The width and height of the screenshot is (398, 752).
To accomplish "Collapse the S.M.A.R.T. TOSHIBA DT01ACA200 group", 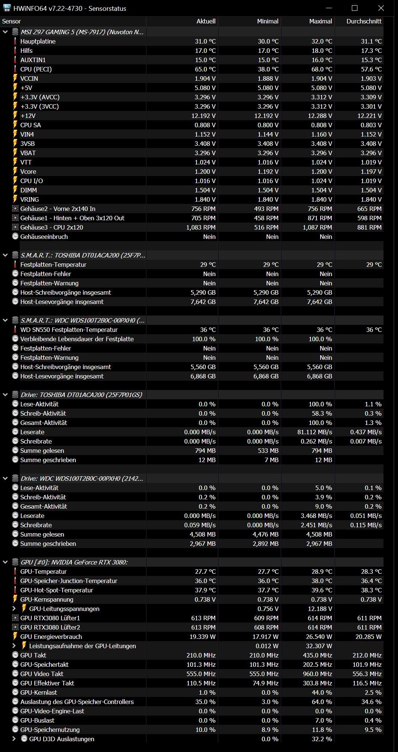I will coord(5,255).
